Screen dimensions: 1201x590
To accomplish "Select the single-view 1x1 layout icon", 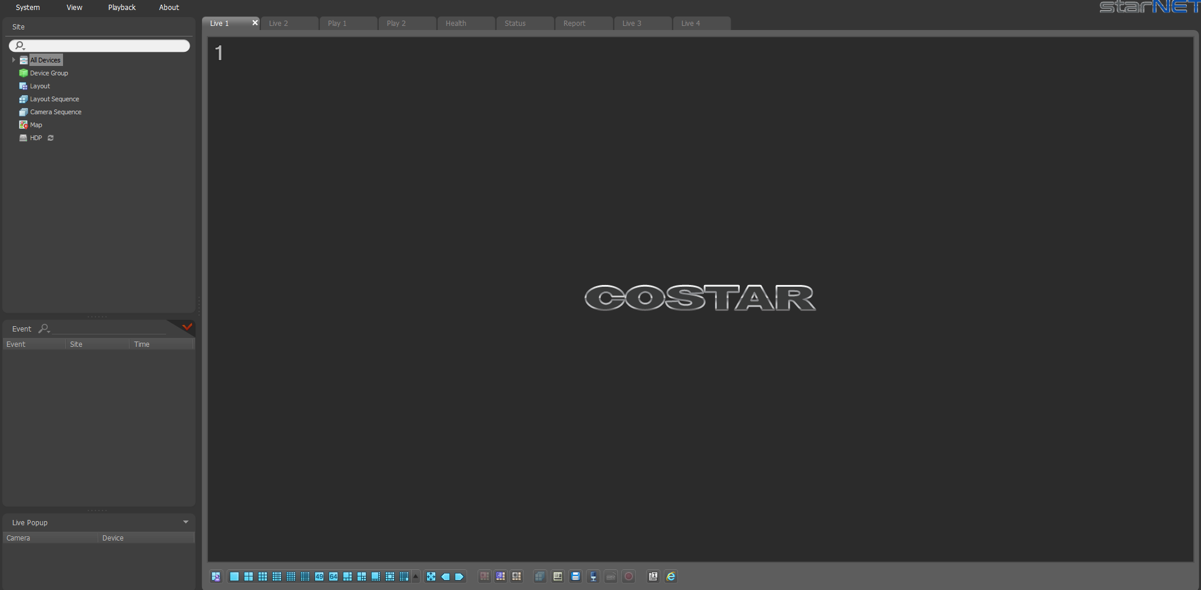I will (234, 576).
